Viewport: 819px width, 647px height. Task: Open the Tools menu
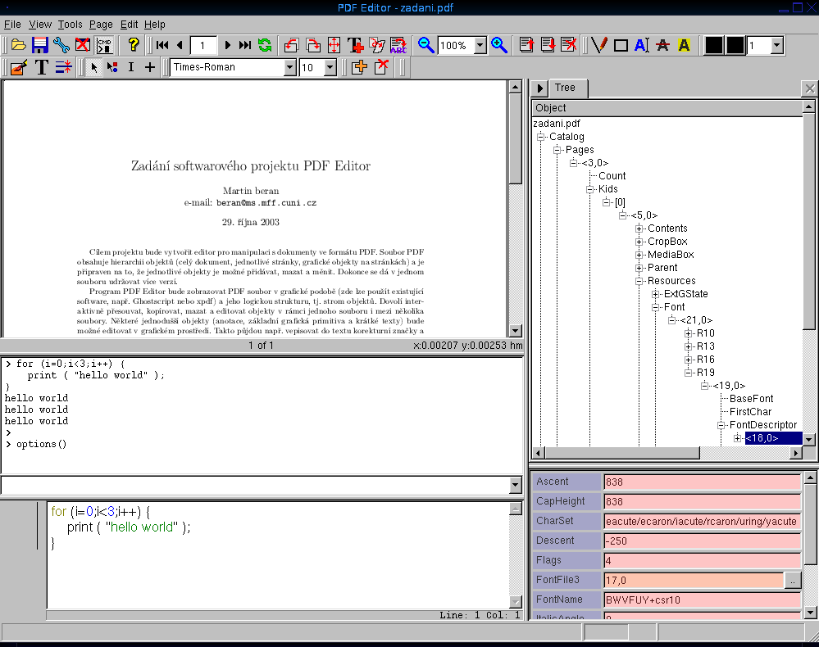(x=70, y=25)
